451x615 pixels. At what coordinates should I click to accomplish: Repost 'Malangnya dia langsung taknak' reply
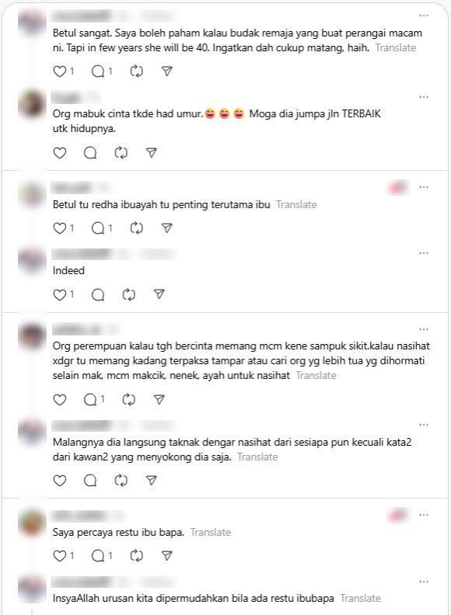coord(121,481)
